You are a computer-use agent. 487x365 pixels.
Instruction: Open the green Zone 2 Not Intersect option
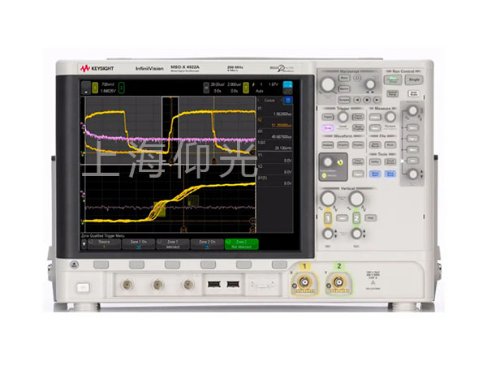tap(241, 243)
